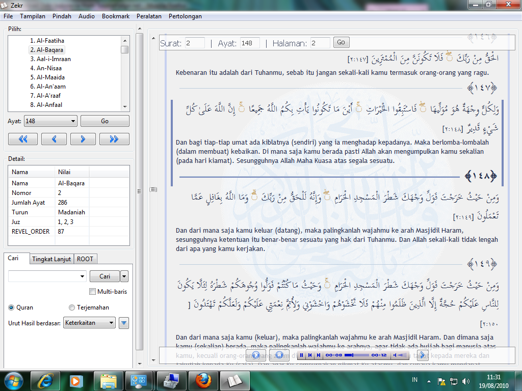
Task: Select 3. Aal-i-Imraan in the sura list
Action: [x=50, y=59]
